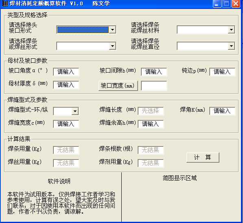243x223 pixels.
Task: Click the 焊缝型式及参数 group label
Action: coord(27,100)
